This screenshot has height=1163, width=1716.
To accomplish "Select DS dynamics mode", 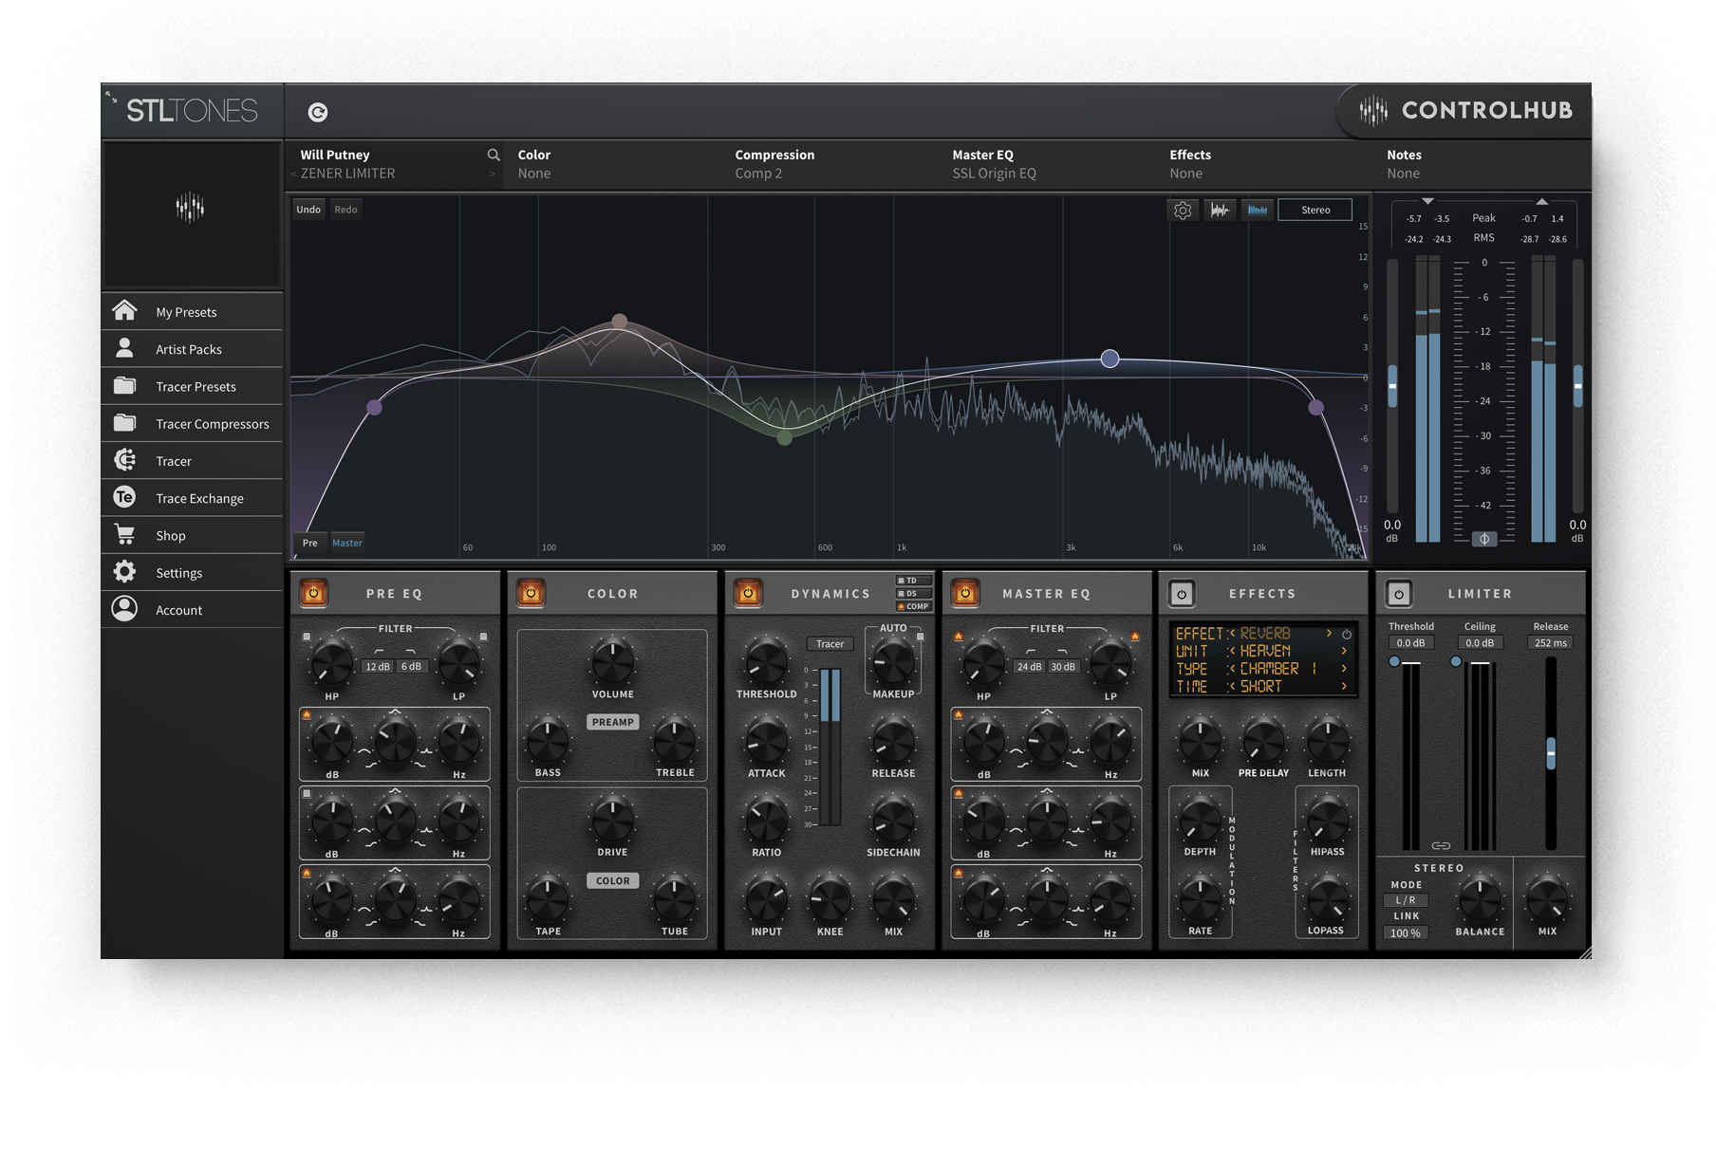I will tap(913, 594).
